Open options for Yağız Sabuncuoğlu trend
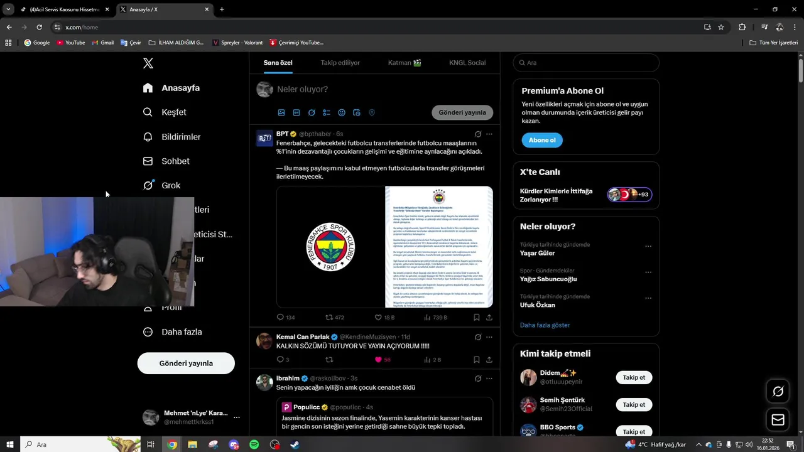This screenshot has width=804, height=452. 648,272
